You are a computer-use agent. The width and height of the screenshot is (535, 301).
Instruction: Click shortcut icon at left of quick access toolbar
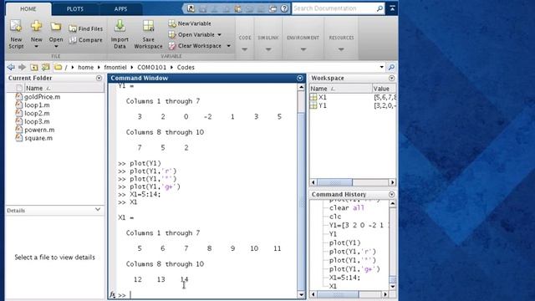191,8
